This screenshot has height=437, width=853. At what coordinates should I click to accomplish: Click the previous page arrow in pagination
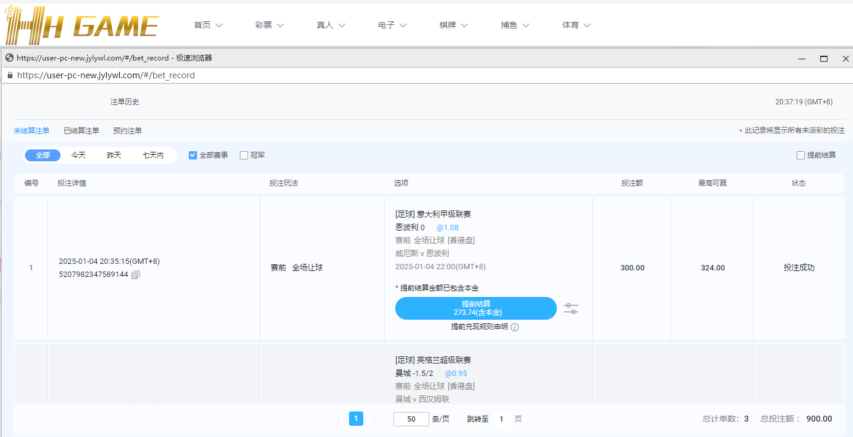(x=339, y=418)
